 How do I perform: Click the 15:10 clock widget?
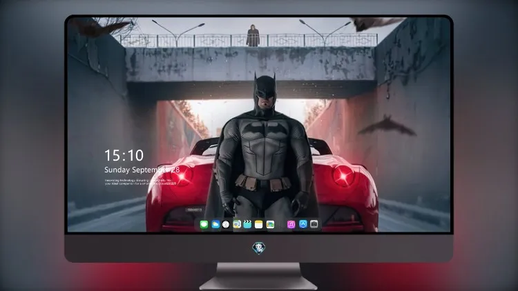(x=124, y=155)
